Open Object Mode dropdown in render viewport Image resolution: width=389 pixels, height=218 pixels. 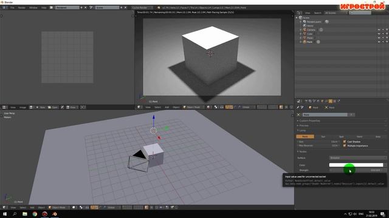tap(193, 107)
